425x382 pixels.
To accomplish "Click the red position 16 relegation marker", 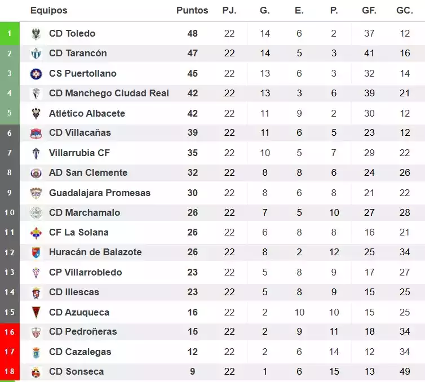I will 9,332.
